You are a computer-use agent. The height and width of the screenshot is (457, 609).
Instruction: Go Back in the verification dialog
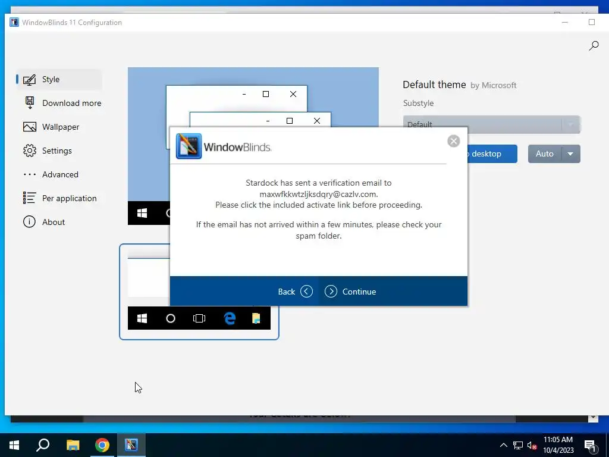[295, 292]
